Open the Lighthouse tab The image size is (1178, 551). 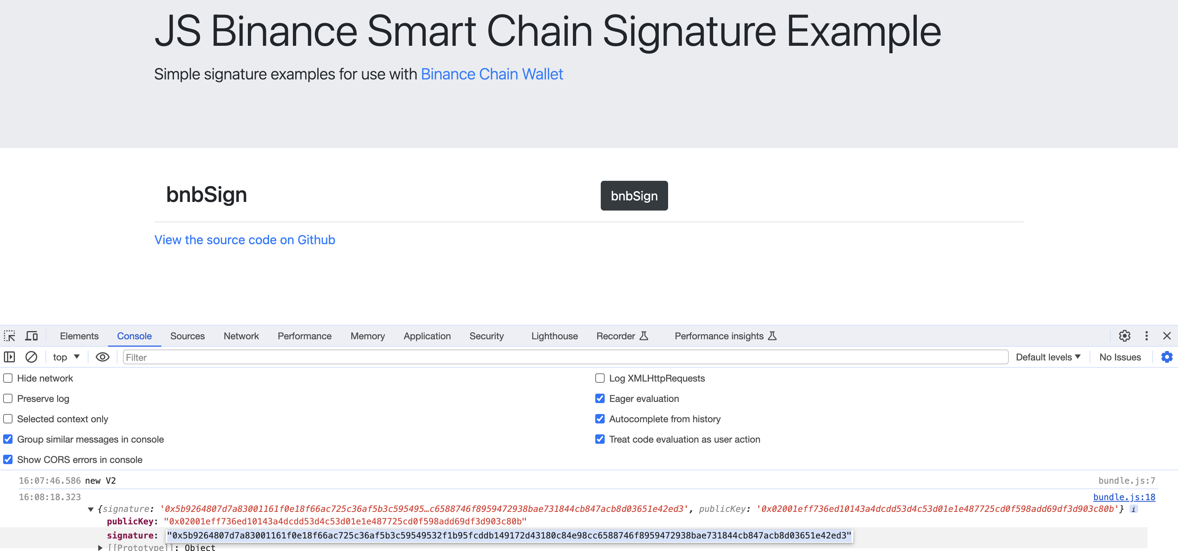pos(554,336)
